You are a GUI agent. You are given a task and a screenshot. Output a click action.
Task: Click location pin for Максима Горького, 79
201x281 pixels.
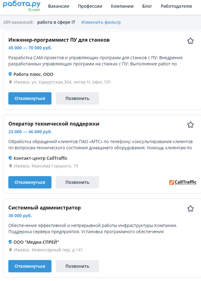click(10, 166)
